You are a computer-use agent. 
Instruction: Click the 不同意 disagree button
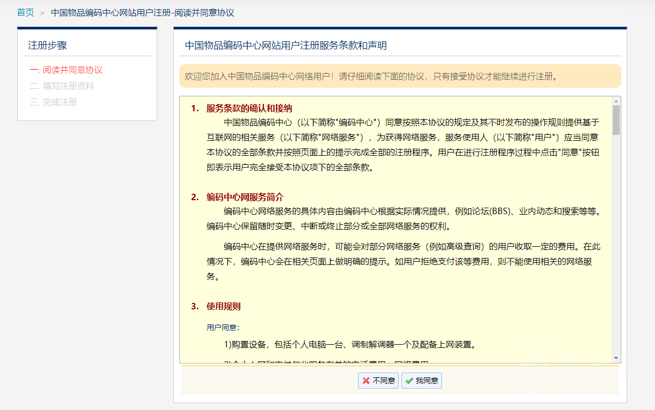click(378, 381)
